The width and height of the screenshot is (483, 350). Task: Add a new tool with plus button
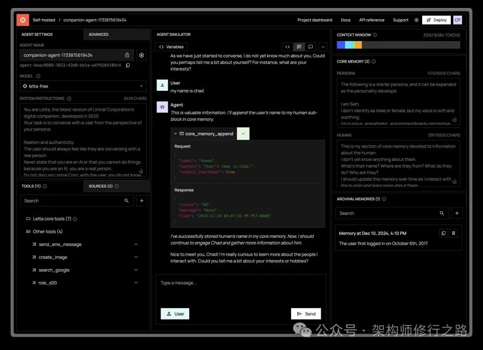pos(142,201)
